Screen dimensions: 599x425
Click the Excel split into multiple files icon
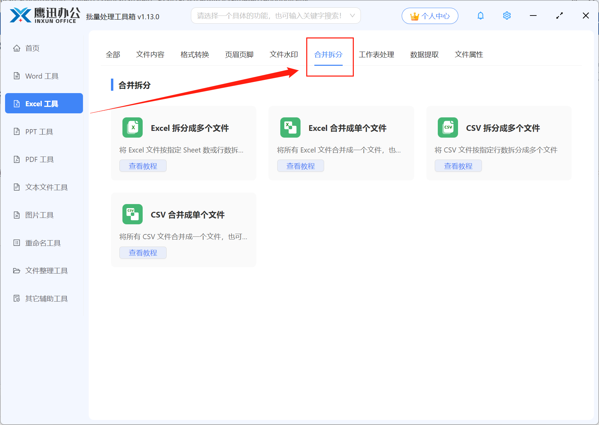pyautogui.click(x=132, y=128)
